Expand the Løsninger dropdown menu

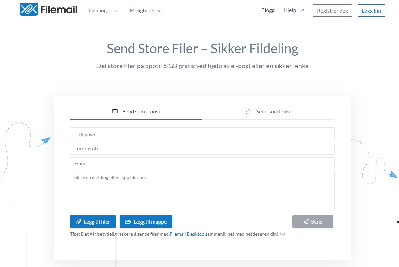tap(103, 11)
